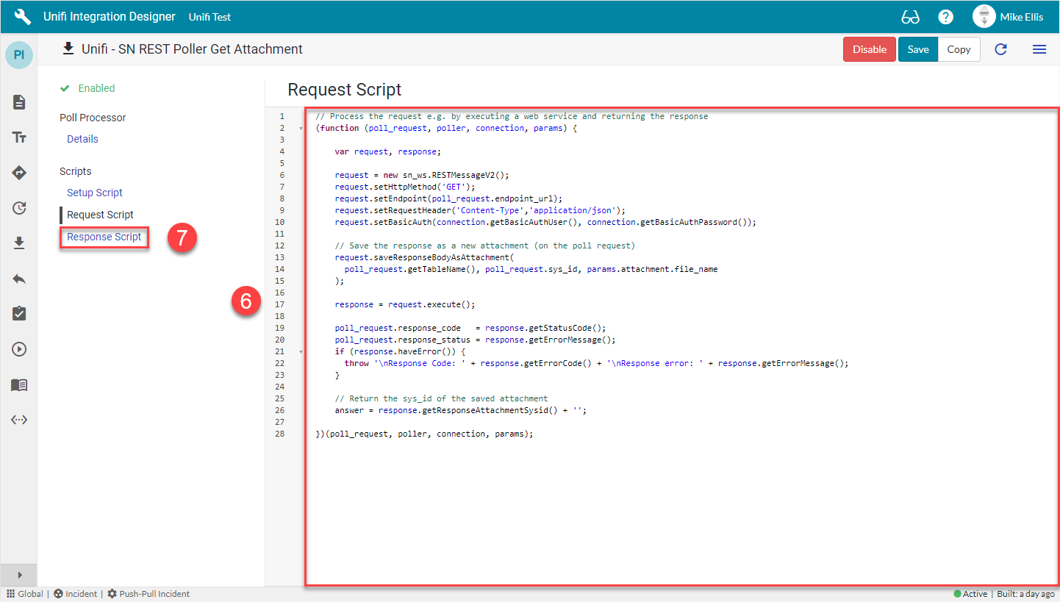1060x602 pixels.
Task: Open the download/pull sidebar icon
Action: point(18,243)
